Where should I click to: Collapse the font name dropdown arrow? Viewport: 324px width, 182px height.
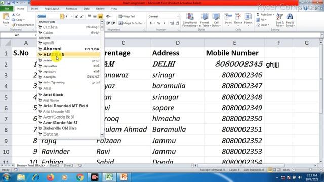[62, 16]
